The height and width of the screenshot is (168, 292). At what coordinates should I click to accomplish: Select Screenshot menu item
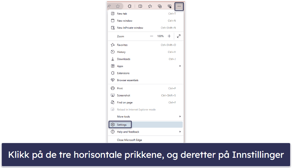click(x=146, y=95)
